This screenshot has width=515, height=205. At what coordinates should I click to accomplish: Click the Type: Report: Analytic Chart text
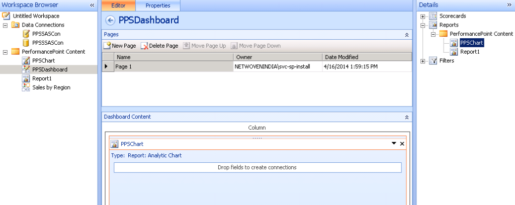coord(146,155)
